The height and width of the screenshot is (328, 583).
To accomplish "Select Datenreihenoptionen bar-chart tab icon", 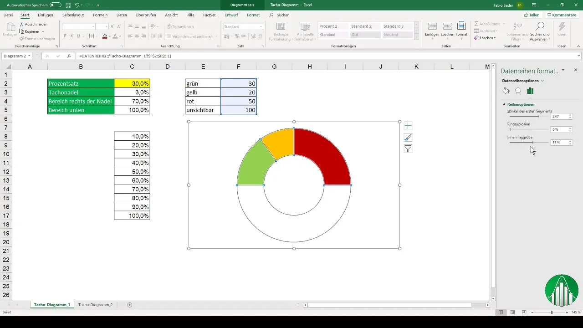I will 530,91.
